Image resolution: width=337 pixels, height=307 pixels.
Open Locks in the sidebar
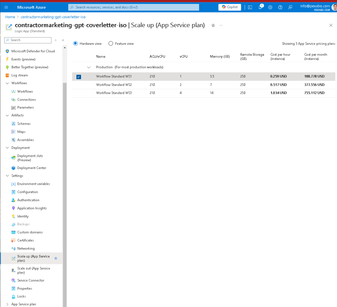(21, 296)
